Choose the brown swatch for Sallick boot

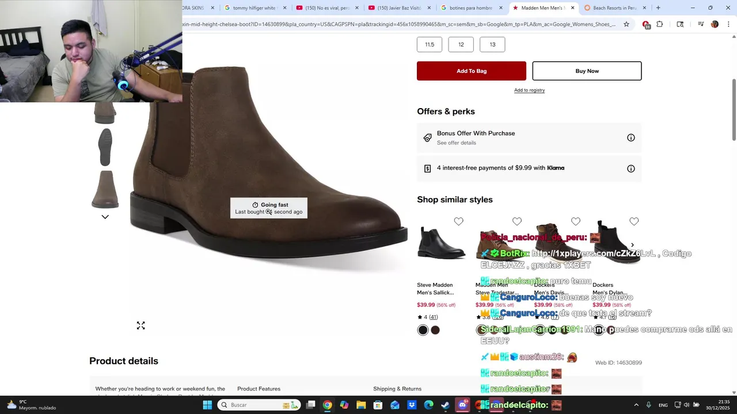(x=435, y=330)
